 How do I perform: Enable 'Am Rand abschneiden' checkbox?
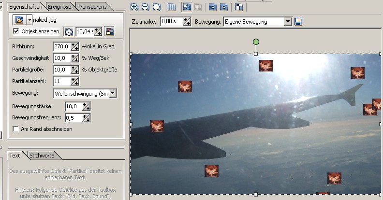[15, 129]
